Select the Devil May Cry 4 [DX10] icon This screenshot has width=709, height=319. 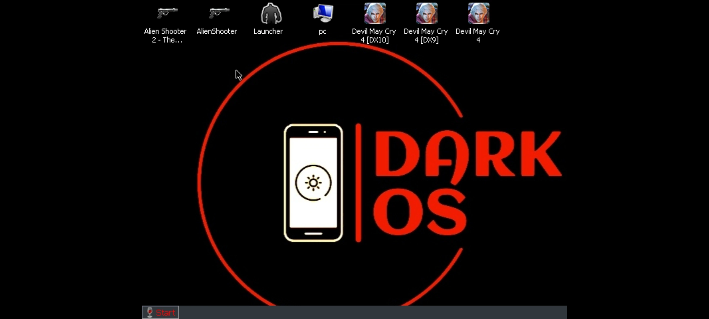(375, 13)
